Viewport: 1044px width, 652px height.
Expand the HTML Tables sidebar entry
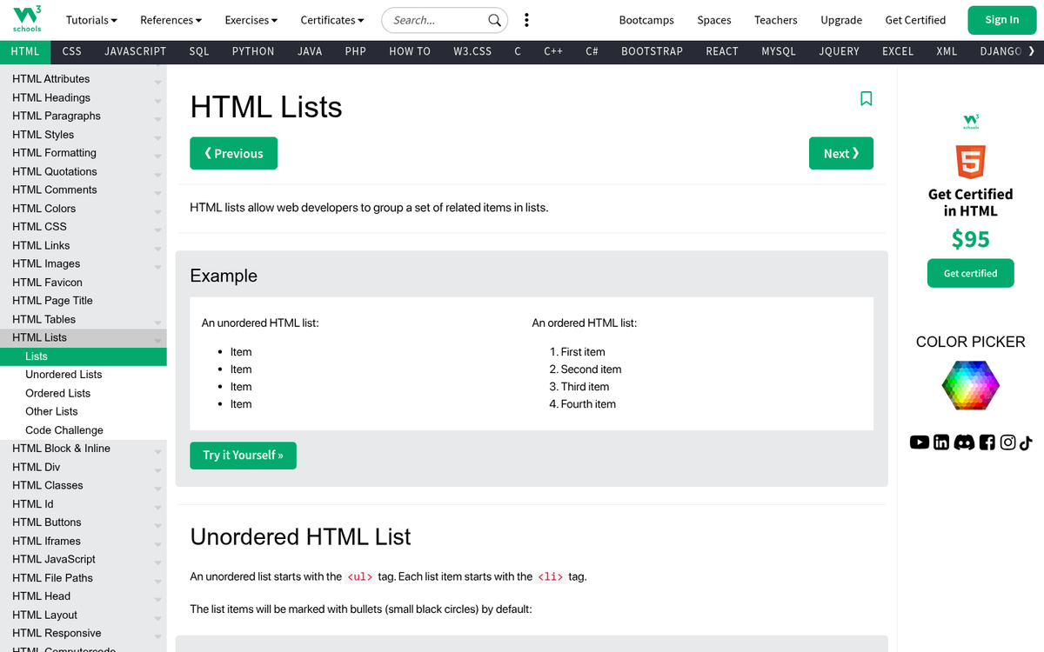(157, 319)
